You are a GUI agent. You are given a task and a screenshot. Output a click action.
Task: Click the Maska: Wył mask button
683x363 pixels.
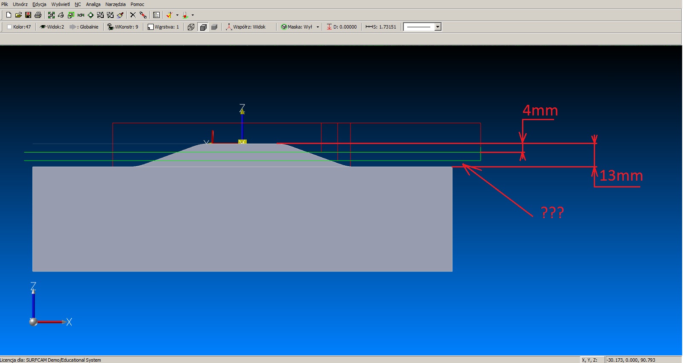point(297,27)
